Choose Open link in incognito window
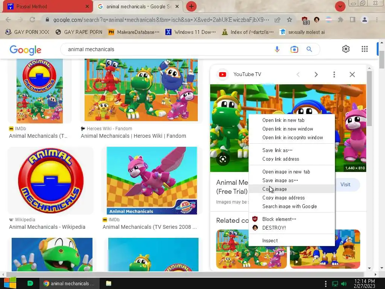Image resolution: width=385 pixels, height=289 pixels. point(292,138)
